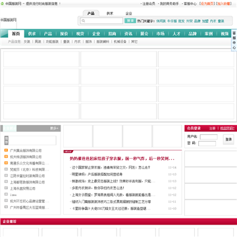The width and height of the screenshot is (237, 237).
Task: Open the floating 客服中心 side panel
Action: tap(234, 40)
